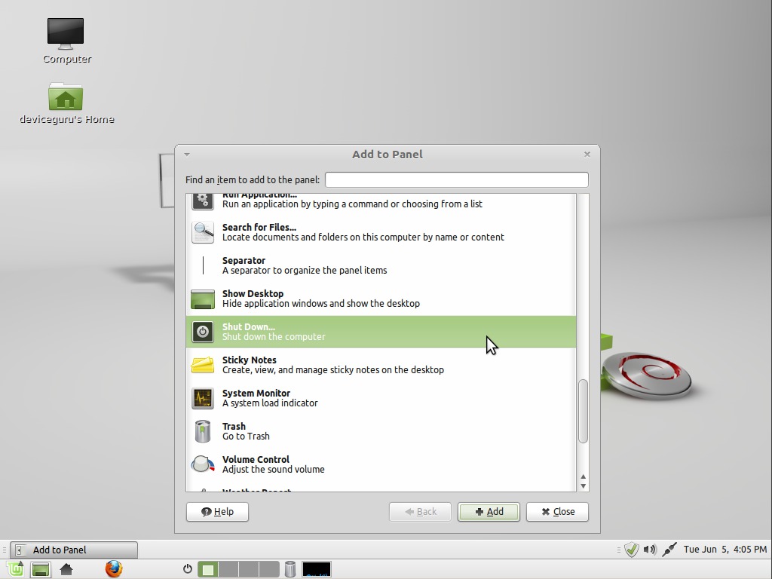Click the Add button
Viewport: 772px width, 579px height.
tap(489, 512)
